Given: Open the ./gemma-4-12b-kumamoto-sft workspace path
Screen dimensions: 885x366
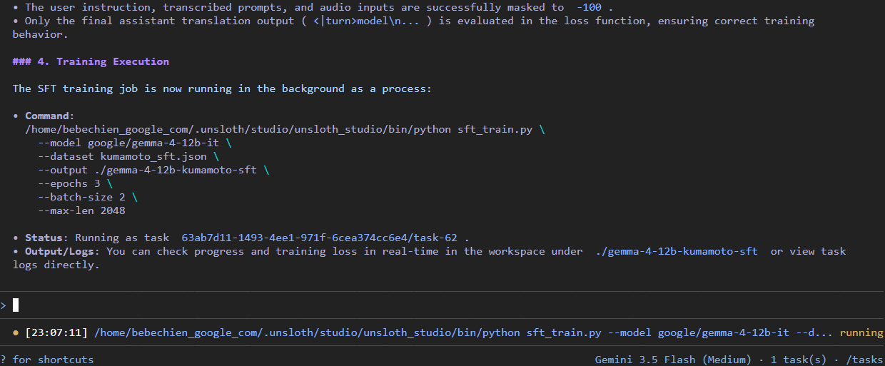Looking at the screenshot, I should click(677, 251).
